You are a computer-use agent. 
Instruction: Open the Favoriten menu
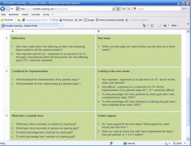(x=36, y=14)
